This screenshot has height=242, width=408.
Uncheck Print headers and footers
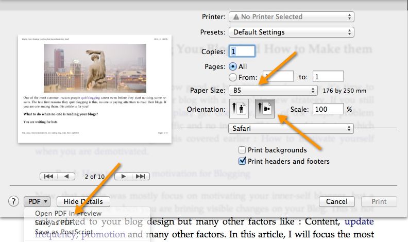[242, 161]
